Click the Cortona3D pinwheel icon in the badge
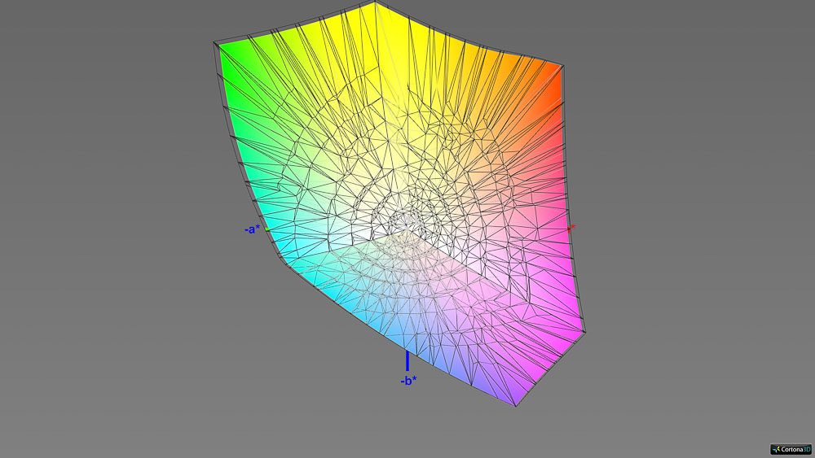 coord(776,448)
